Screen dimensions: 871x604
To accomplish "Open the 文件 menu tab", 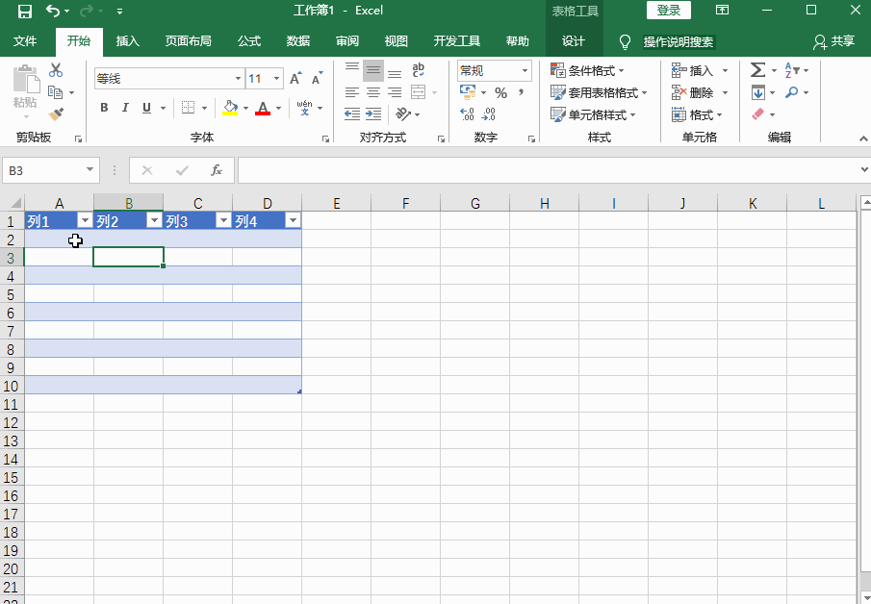I will (x=25, y=41).
